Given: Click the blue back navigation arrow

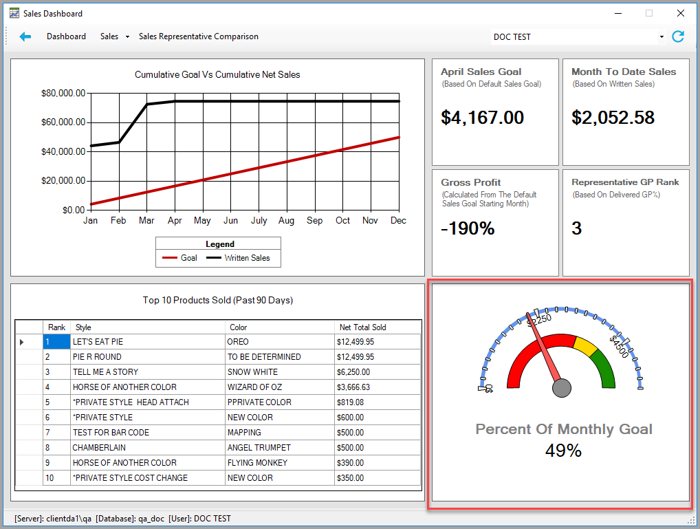Looking at the screenshot, I should (x=25, y=36).
